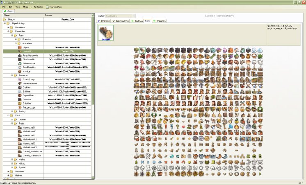Select the green hemp leaf icon
306x185 pixels.
(260, 56)
